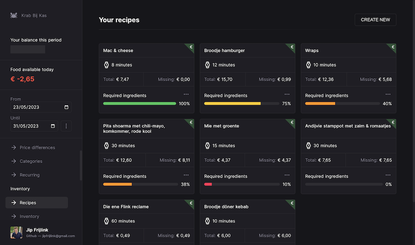Click the euro badge on Mie met groente
This screenshot has width=415, height=245.
tap(292, 121)
